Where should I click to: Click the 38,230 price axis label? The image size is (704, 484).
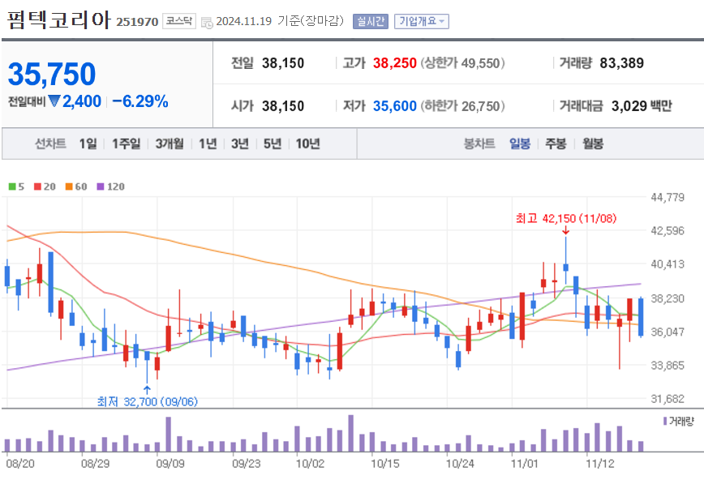(x=668, y=298)
